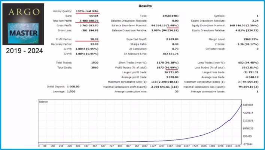Select the Initial Deposit 1 000.00 value
This screenshot has height=150, width=265.
tap(73, 87)
